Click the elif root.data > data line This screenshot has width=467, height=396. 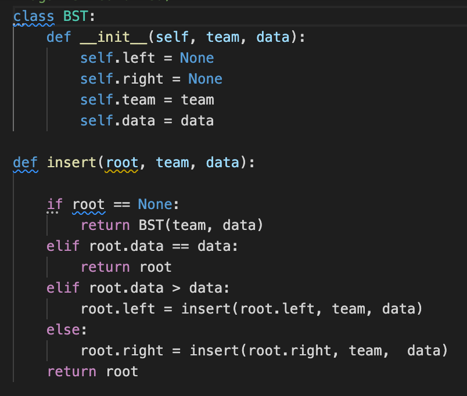(138, 288)
